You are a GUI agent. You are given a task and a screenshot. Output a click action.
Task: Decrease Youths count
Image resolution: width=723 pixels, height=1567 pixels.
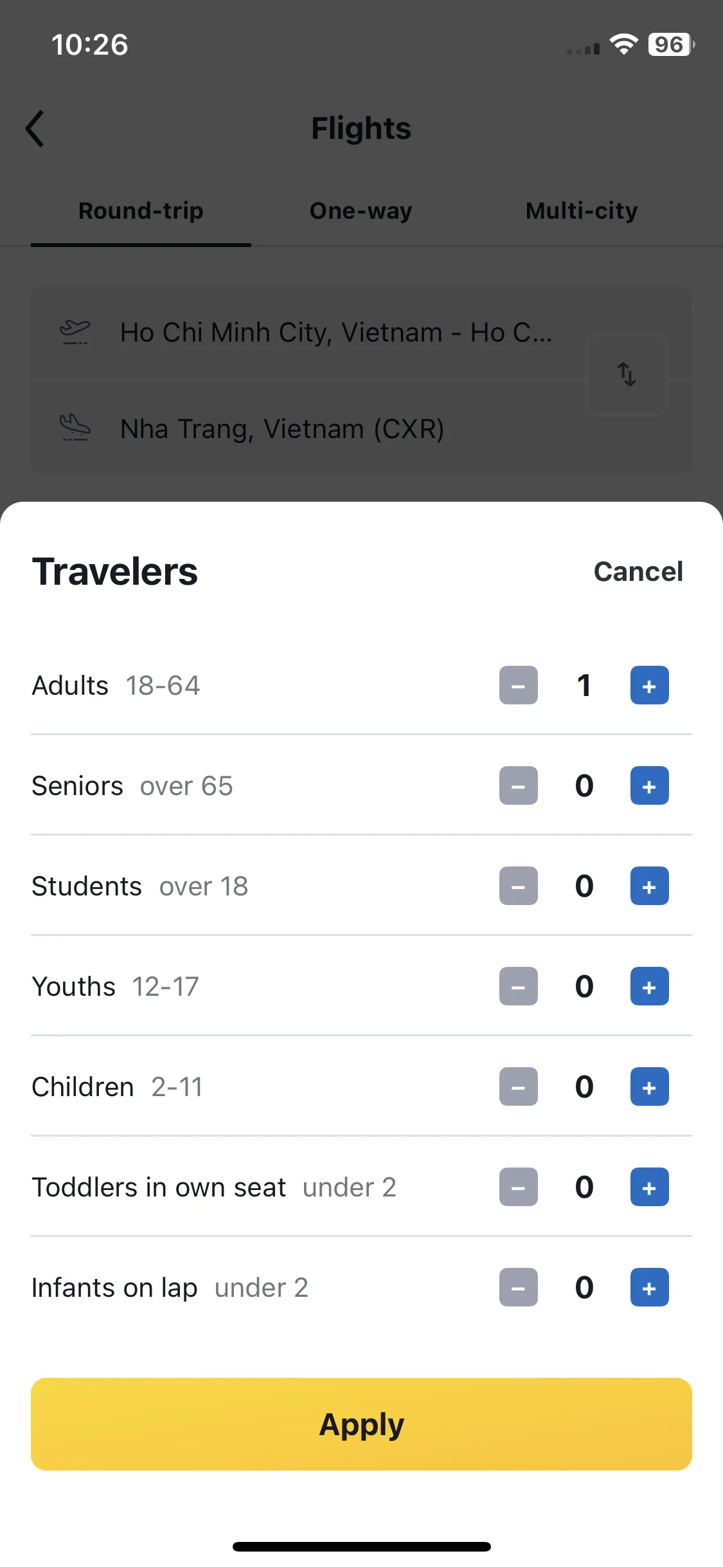point(518,986)
